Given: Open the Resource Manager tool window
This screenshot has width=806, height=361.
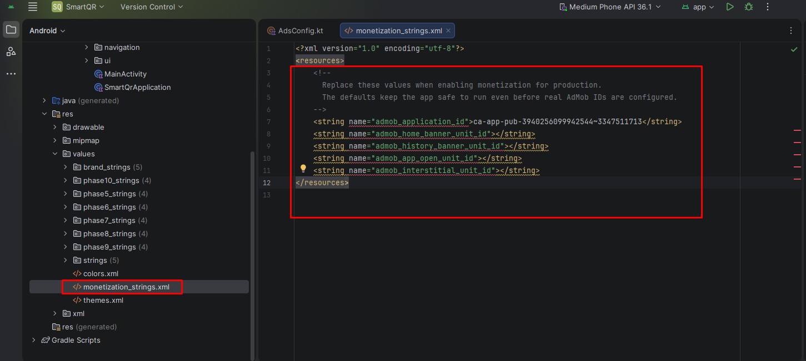Looking at the screenshot, I should coord(11,52).
